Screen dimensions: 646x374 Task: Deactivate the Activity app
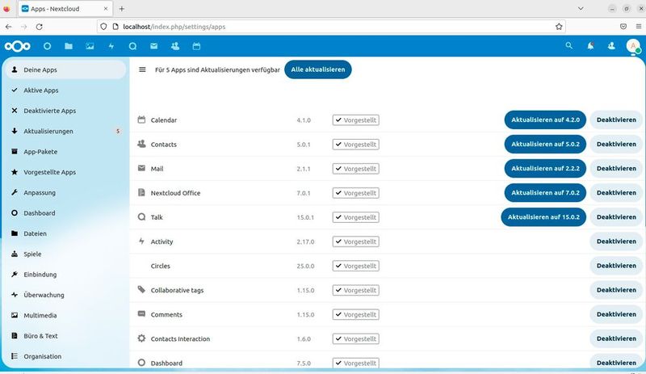(x=616, y=242)
